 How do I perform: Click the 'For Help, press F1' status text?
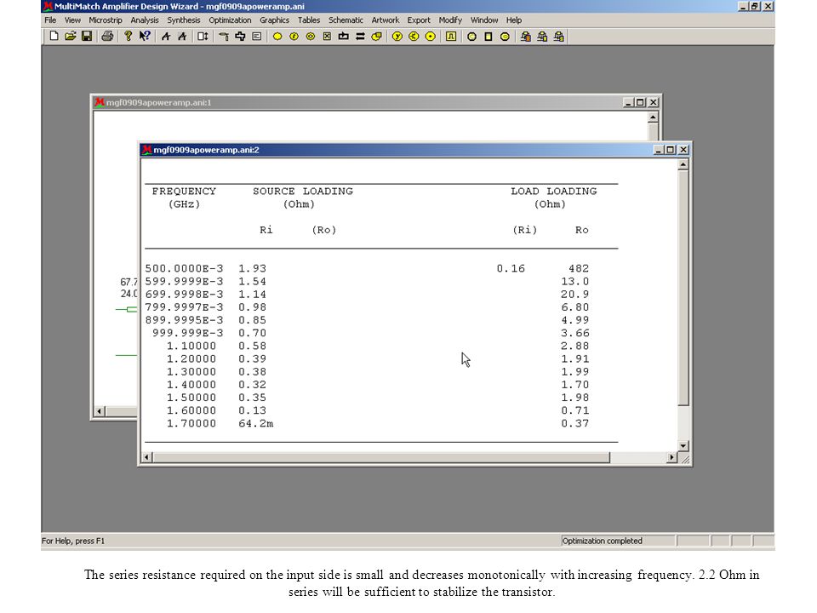(x=73, y=541)
